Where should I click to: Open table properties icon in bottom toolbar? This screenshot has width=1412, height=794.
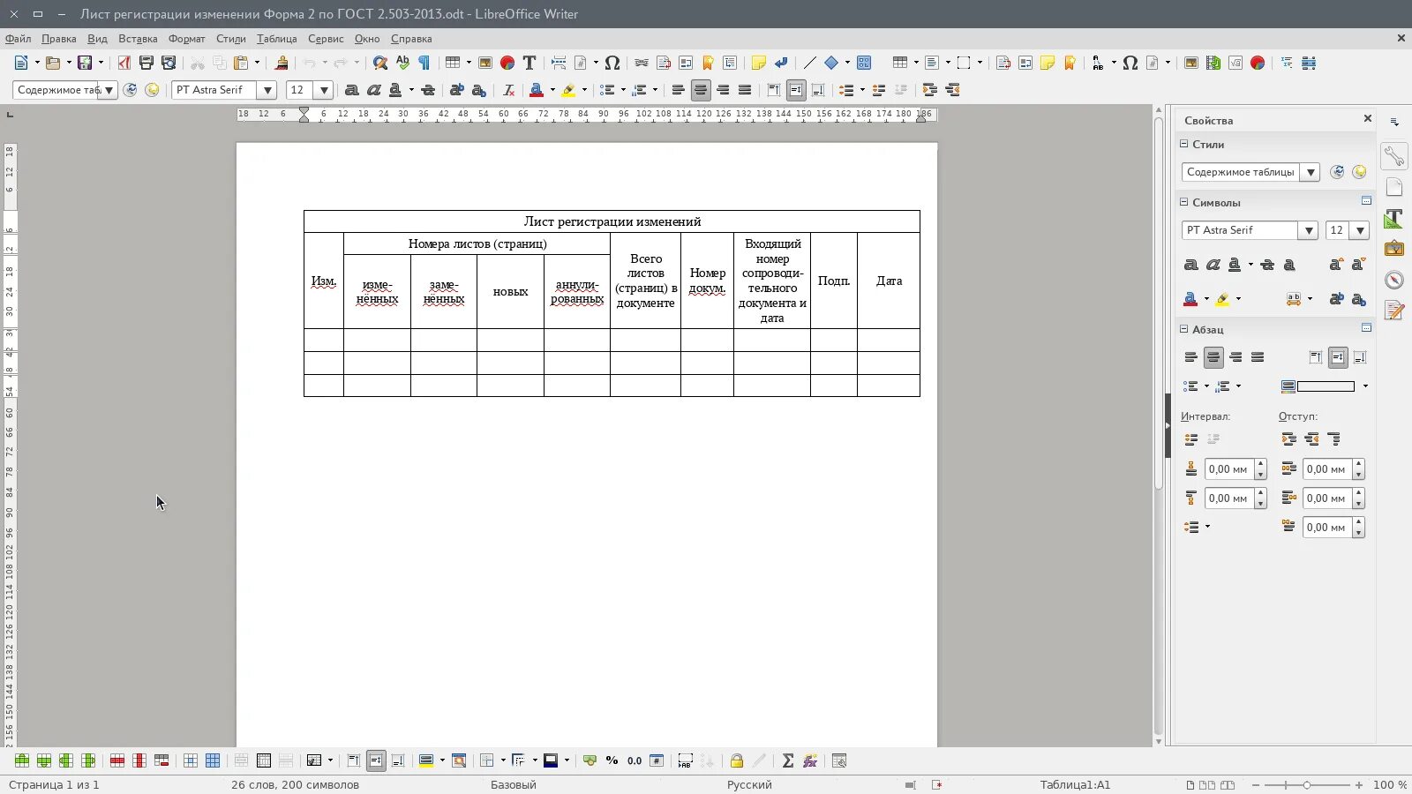(839, 760)
